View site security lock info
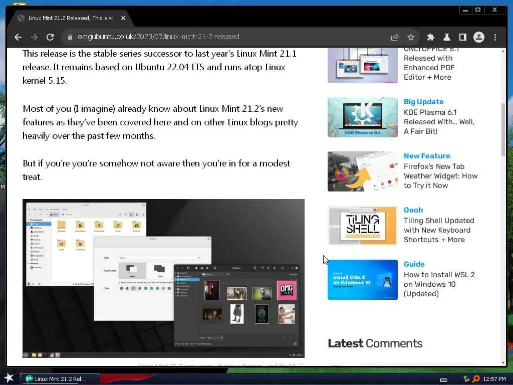The width and height of the screenshot is (513, 385). (70, 37)
